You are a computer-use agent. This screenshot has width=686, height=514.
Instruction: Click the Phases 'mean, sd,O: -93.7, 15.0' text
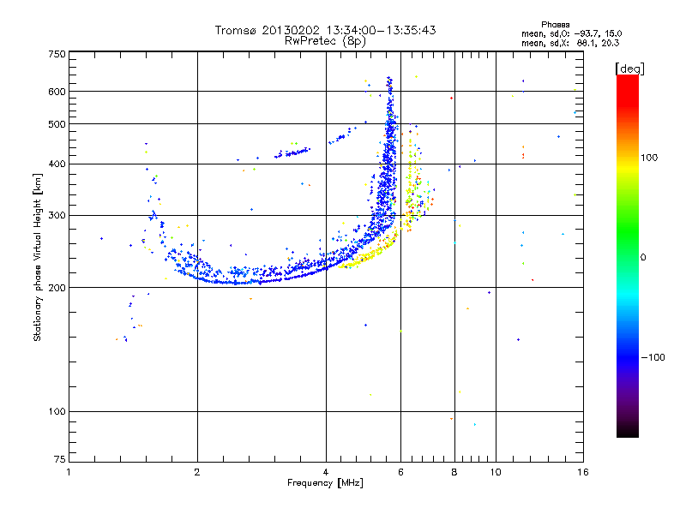[x=571, y=33]
